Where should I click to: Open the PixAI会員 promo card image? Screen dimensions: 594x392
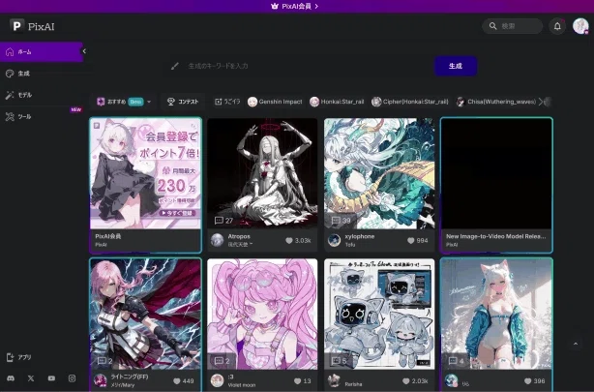point(145,173)
